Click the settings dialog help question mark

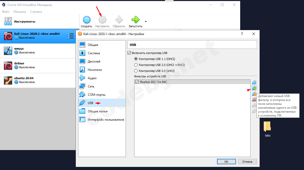pos(242,34)
